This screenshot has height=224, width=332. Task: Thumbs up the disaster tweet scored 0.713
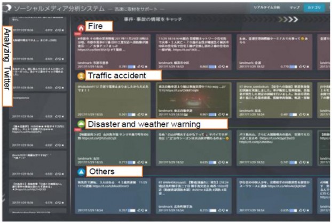coord(139,163)
